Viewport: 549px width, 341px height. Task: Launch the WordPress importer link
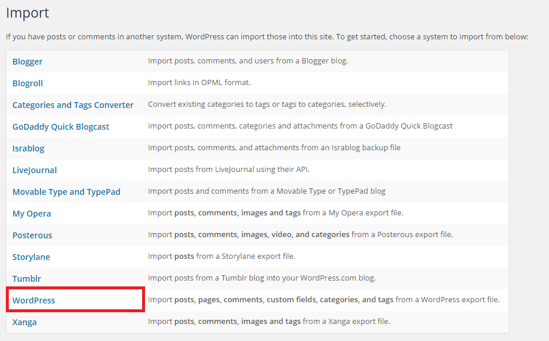pos(33,301)
